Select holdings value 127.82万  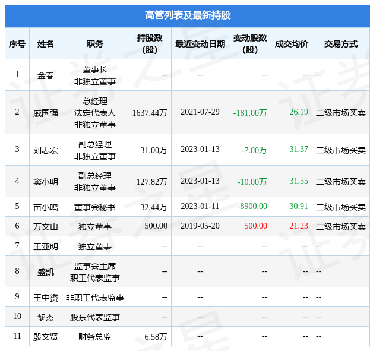pos(151,182)
